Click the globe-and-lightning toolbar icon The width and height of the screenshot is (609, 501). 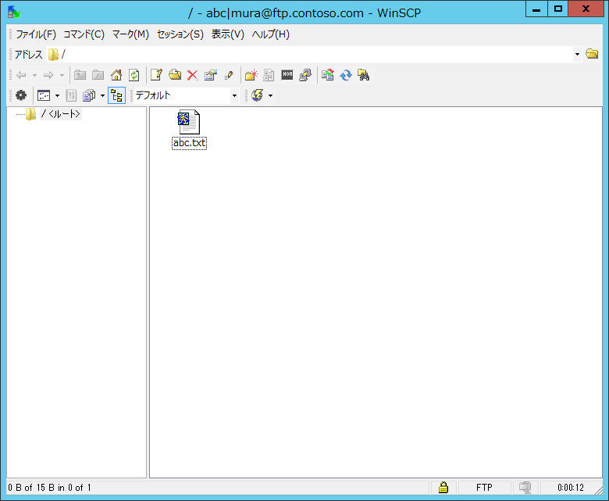tap(257, 95)
